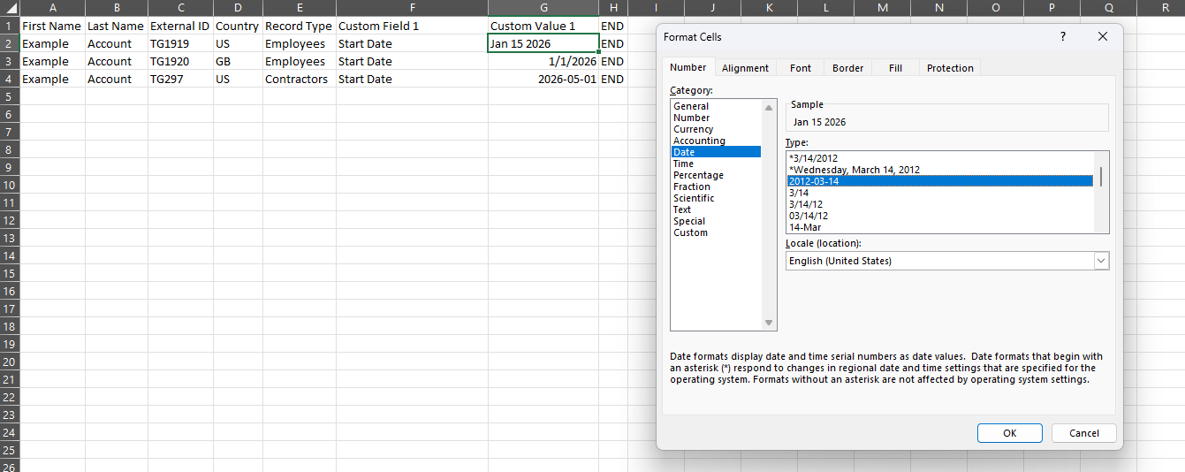Switch to the Protection tab

click(950, 68)
